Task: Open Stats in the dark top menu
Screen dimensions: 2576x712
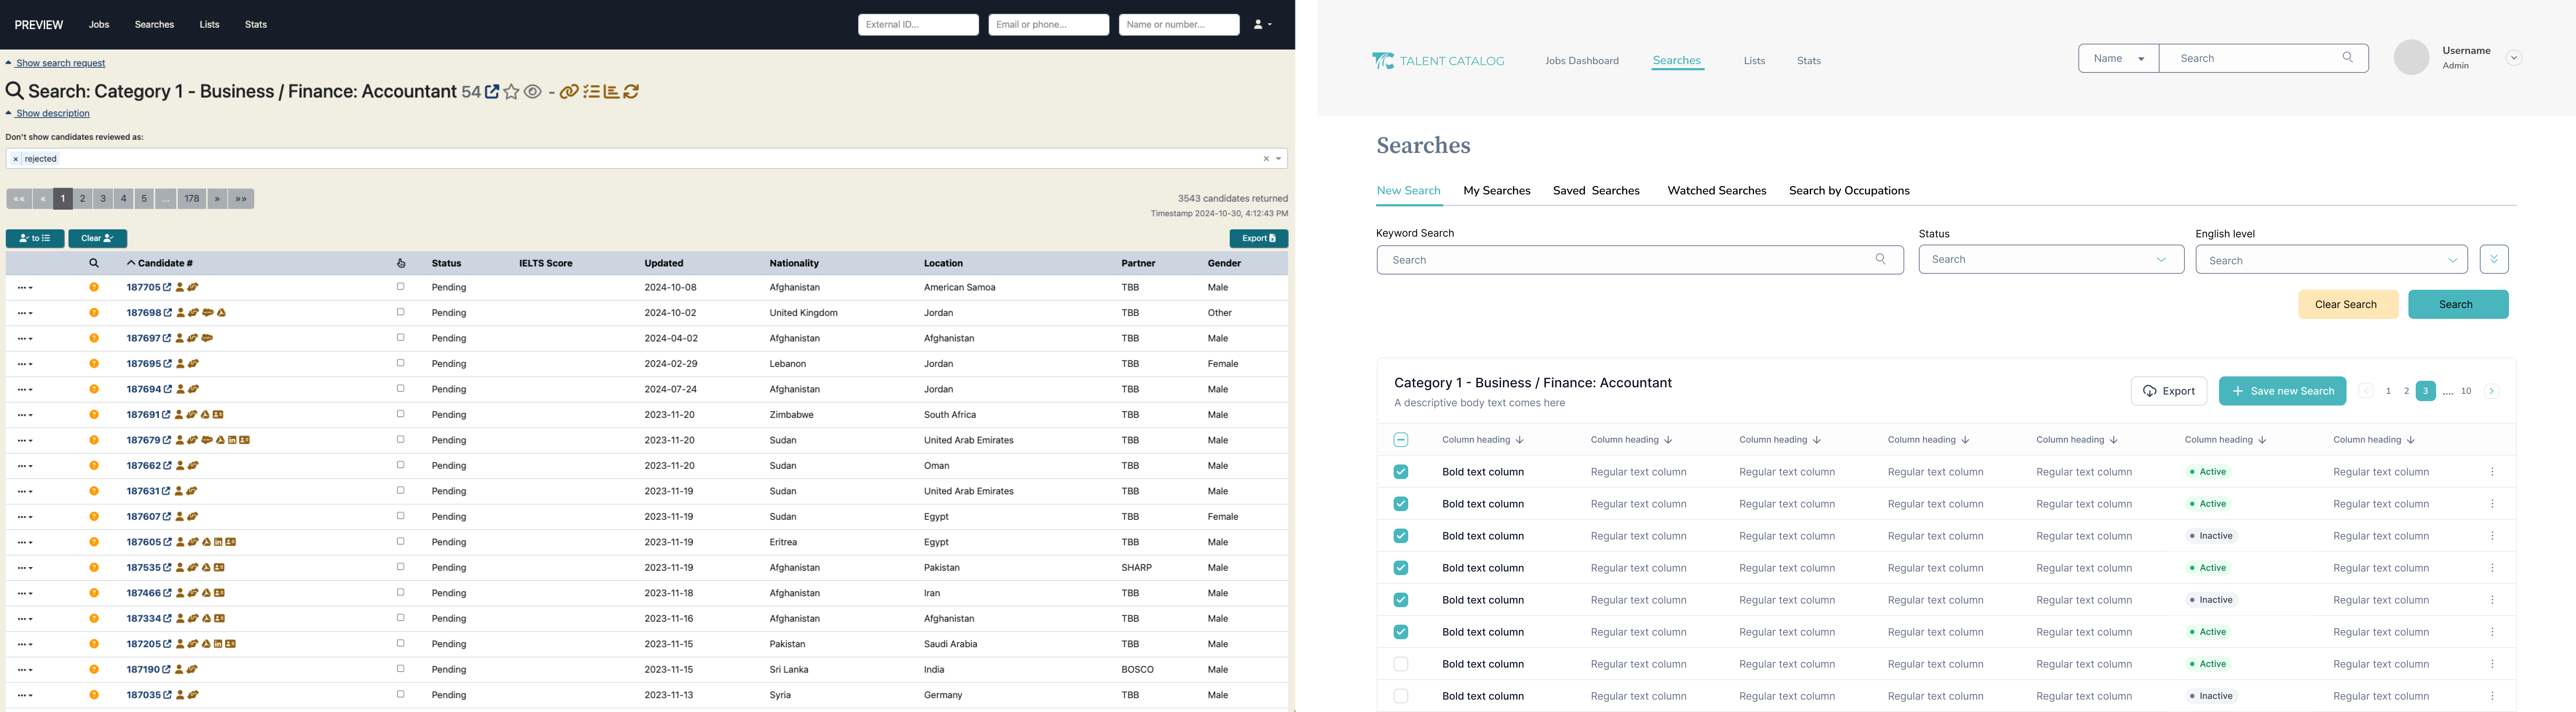Action: pos(256,24)
